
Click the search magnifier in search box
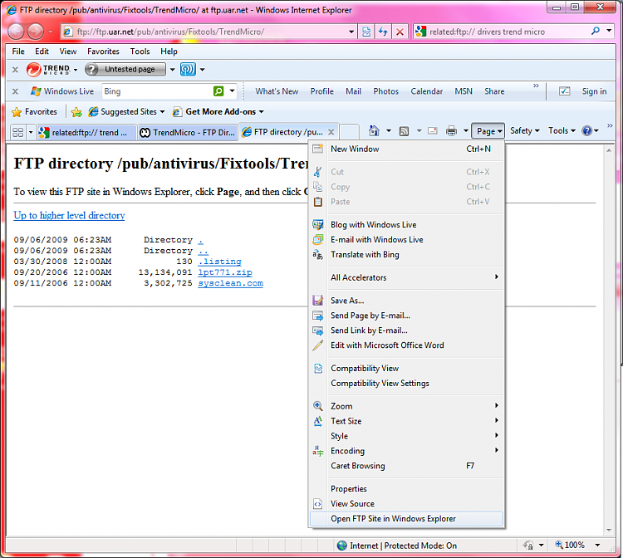click(x=596, y=31)
